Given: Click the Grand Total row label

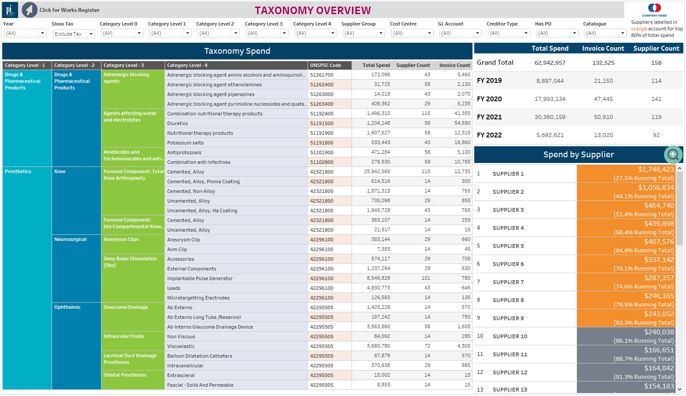Looking at the screenshot, I should tap(495, 63).
